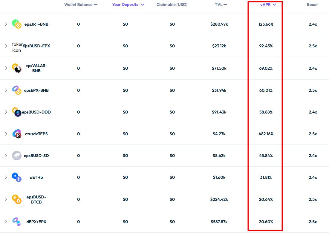Click the $23.12k TVL value
The height and width of the screenshot is (233, 329).
(x=219, y=46)
